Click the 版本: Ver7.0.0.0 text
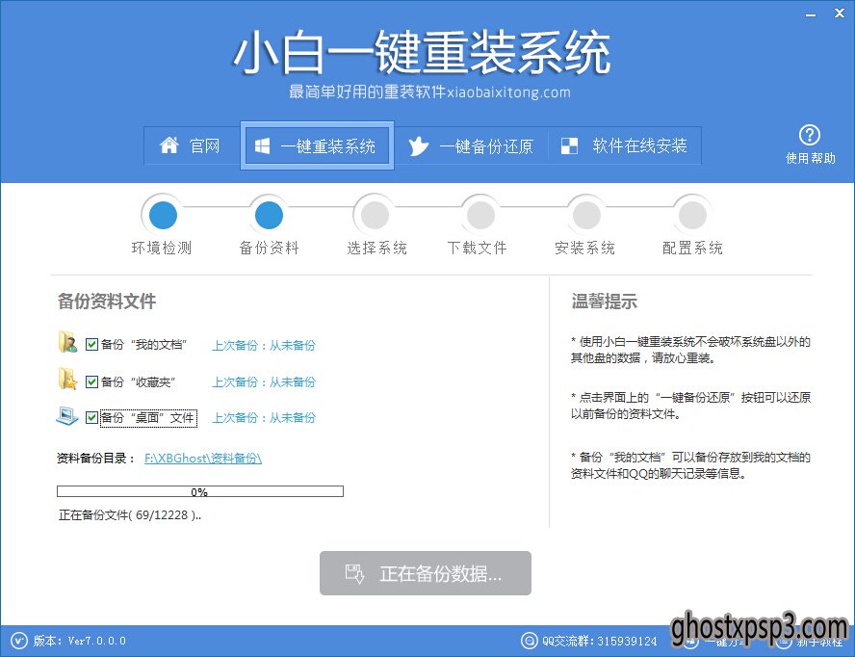Viewport: 855px width, 657px height. coord(80,641)
